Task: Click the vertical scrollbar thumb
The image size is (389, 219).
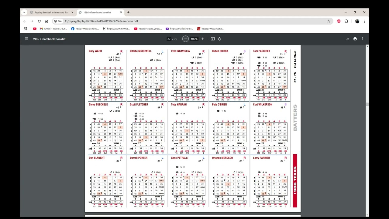Action: coord(367,104)
